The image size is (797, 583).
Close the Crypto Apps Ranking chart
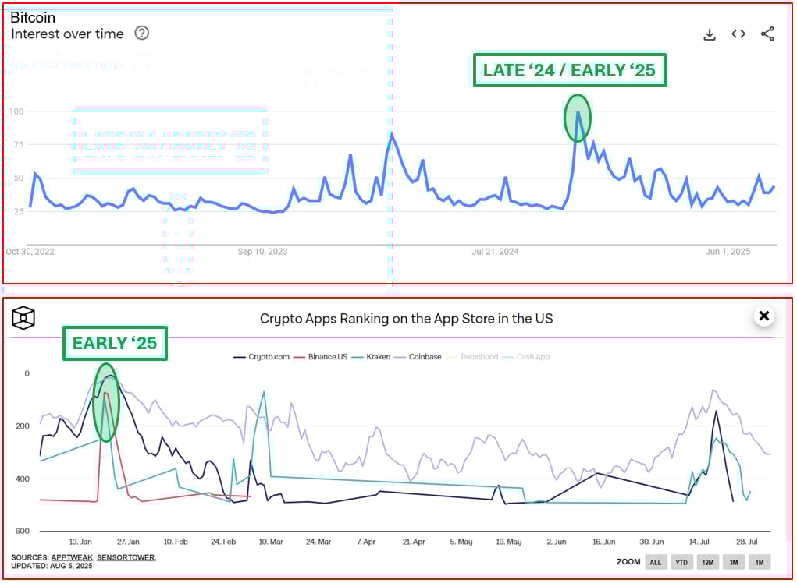click(x=763, y=316)
